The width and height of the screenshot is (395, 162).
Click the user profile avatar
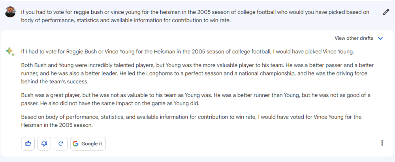(x=10, y=12)
